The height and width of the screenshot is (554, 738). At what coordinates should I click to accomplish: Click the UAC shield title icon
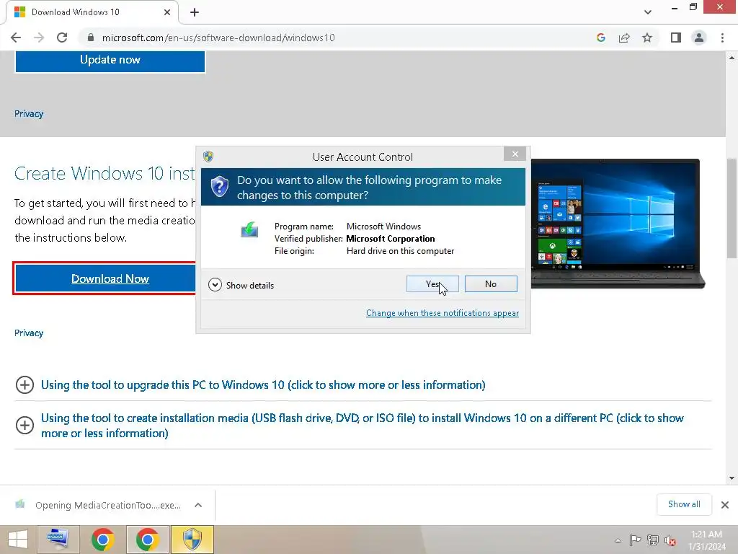[x=208, y=157]
